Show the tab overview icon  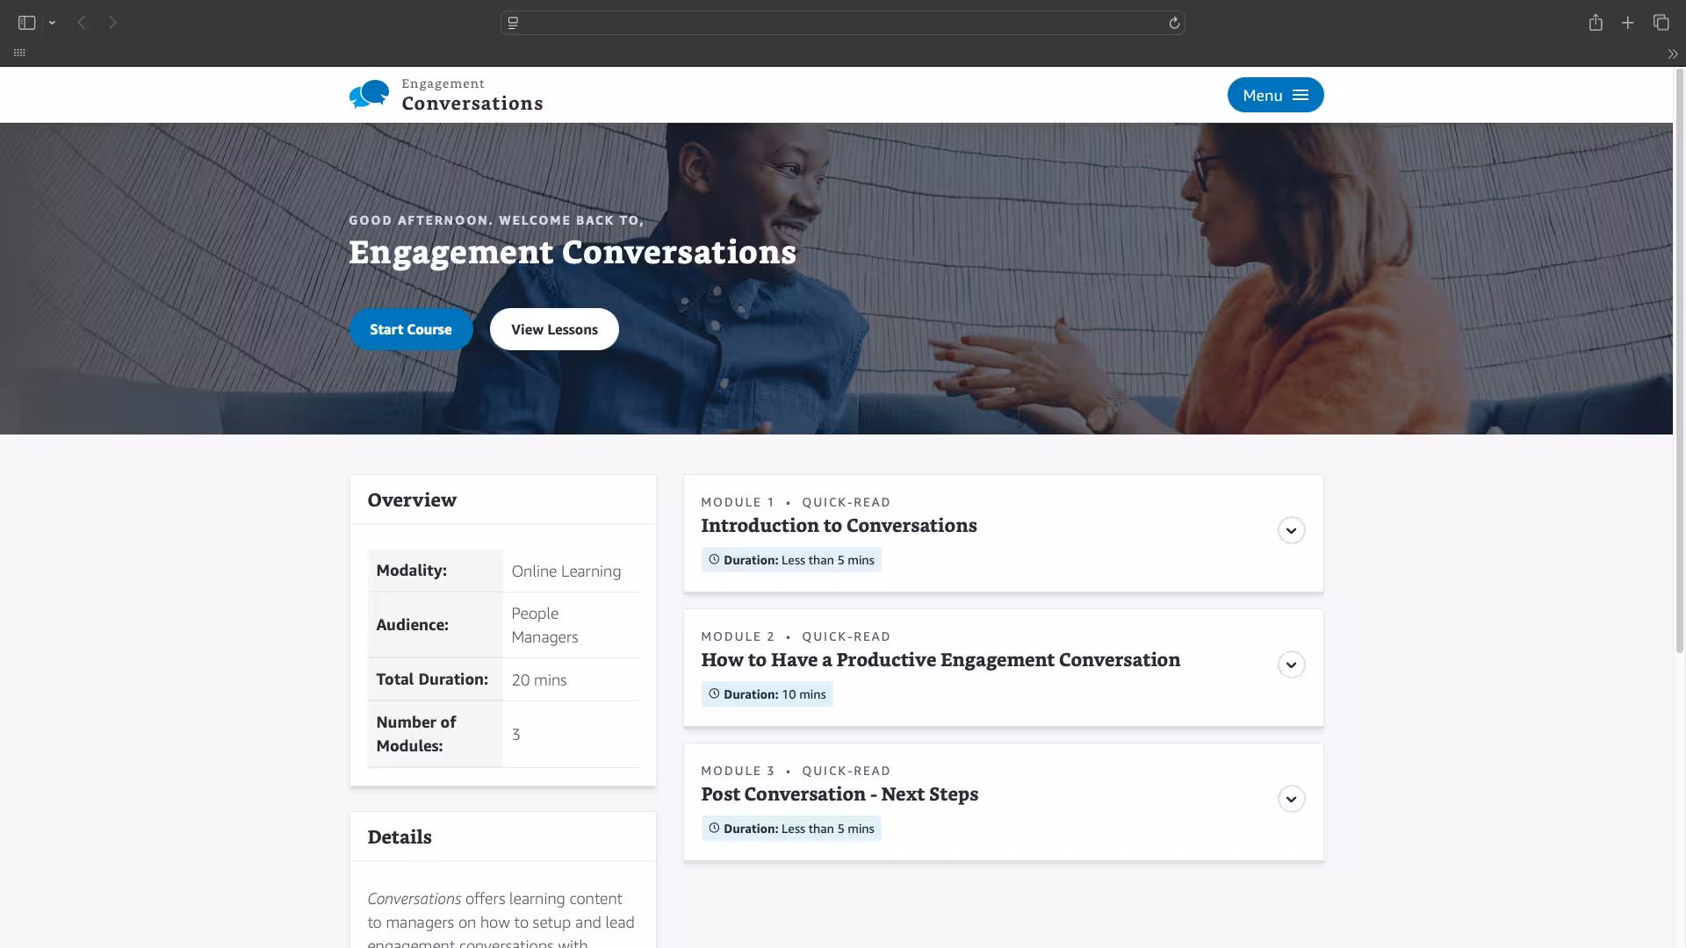point(1661,23)
